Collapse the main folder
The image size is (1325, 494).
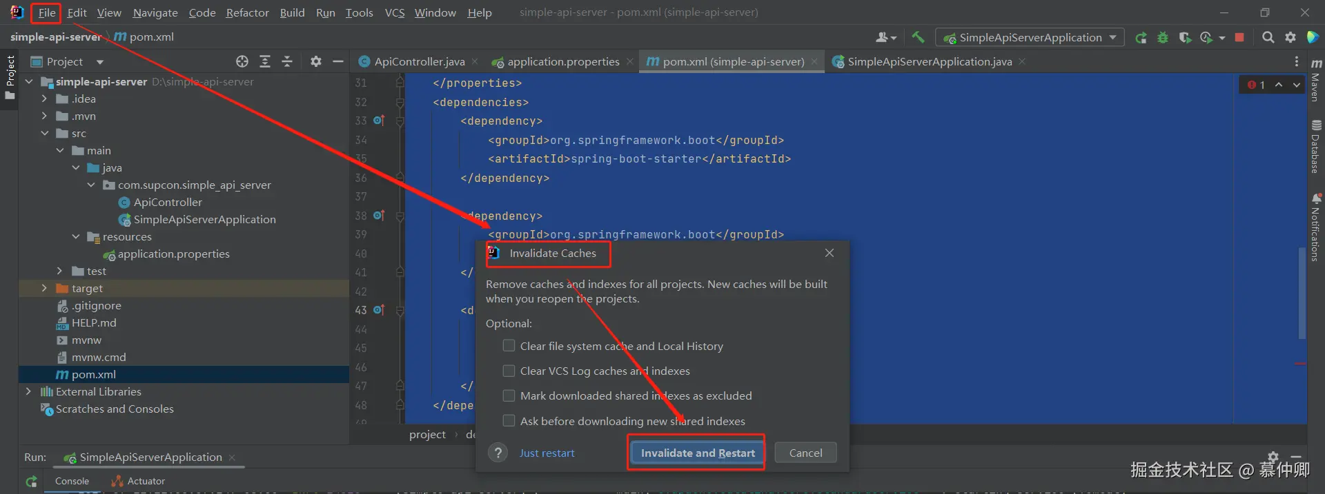tap(60, 150)
